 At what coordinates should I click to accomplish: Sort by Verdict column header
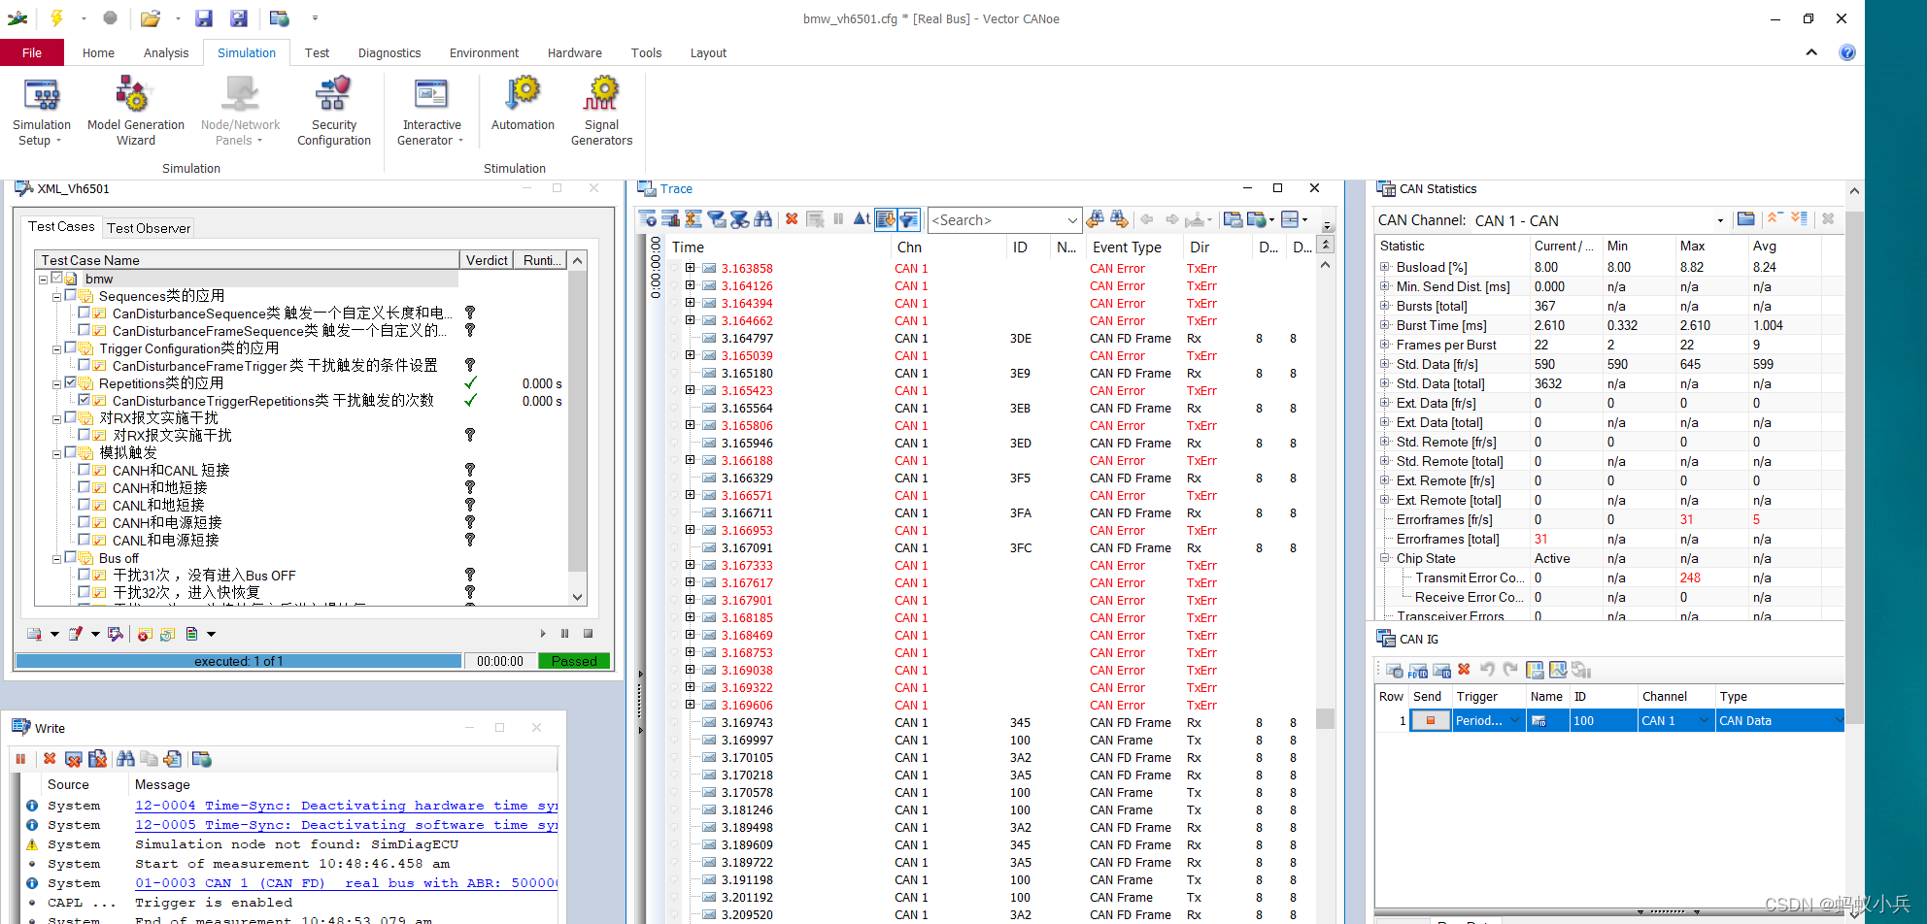[486, 260]
